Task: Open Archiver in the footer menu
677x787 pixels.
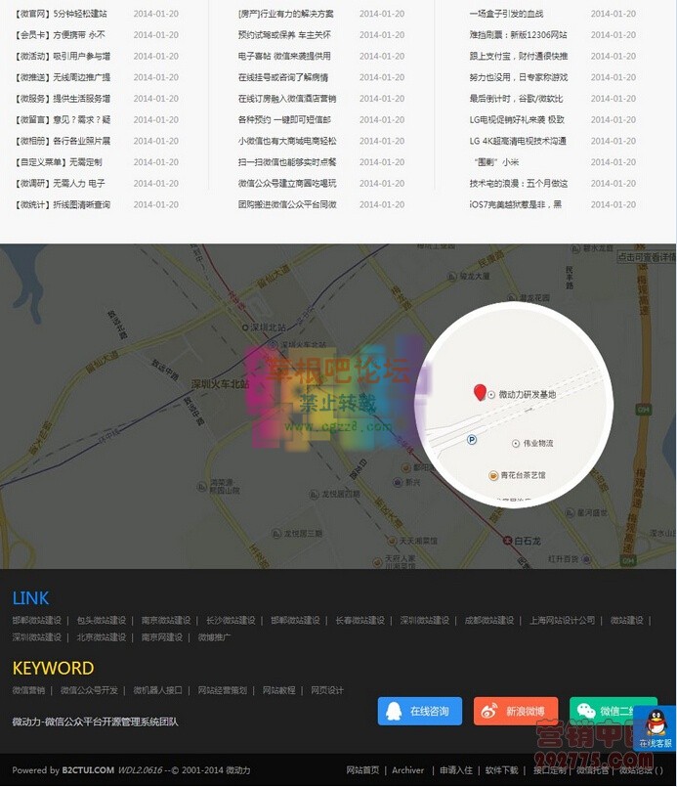Action: [407, 770]
